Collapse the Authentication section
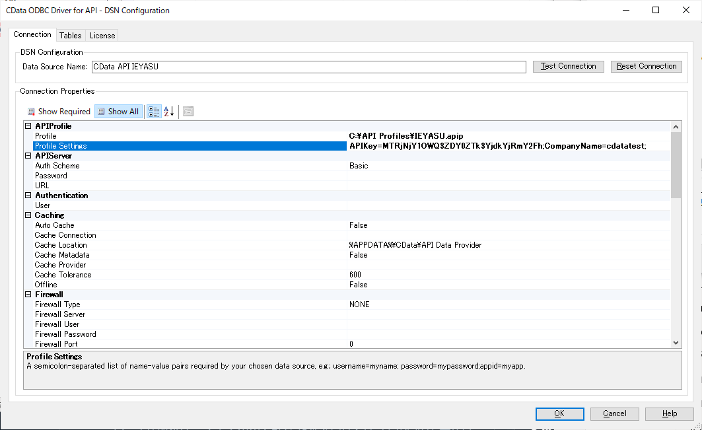Screen dimensions: 702x430 [28, 196]
